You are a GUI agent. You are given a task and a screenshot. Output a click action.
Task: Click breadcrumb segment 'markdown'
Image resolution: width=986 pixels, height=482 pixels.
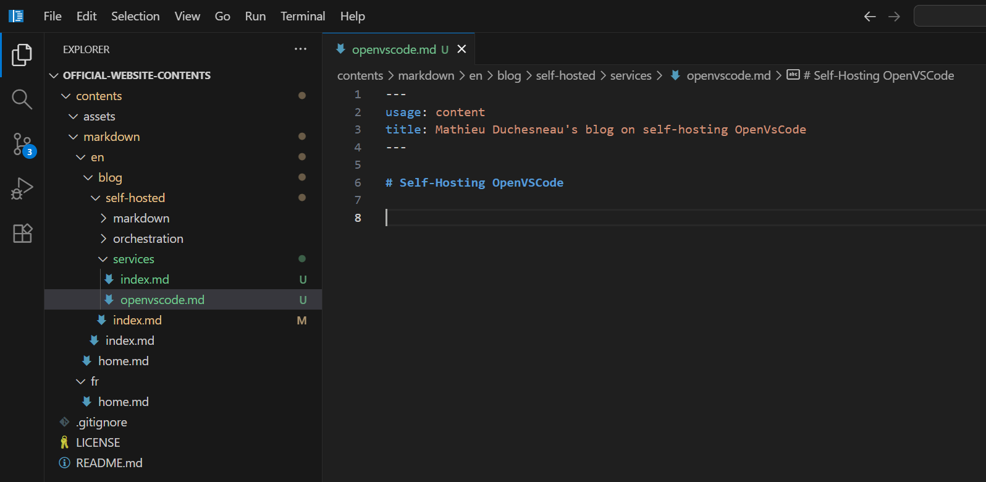pyautogui.click(x=426, y=75)
